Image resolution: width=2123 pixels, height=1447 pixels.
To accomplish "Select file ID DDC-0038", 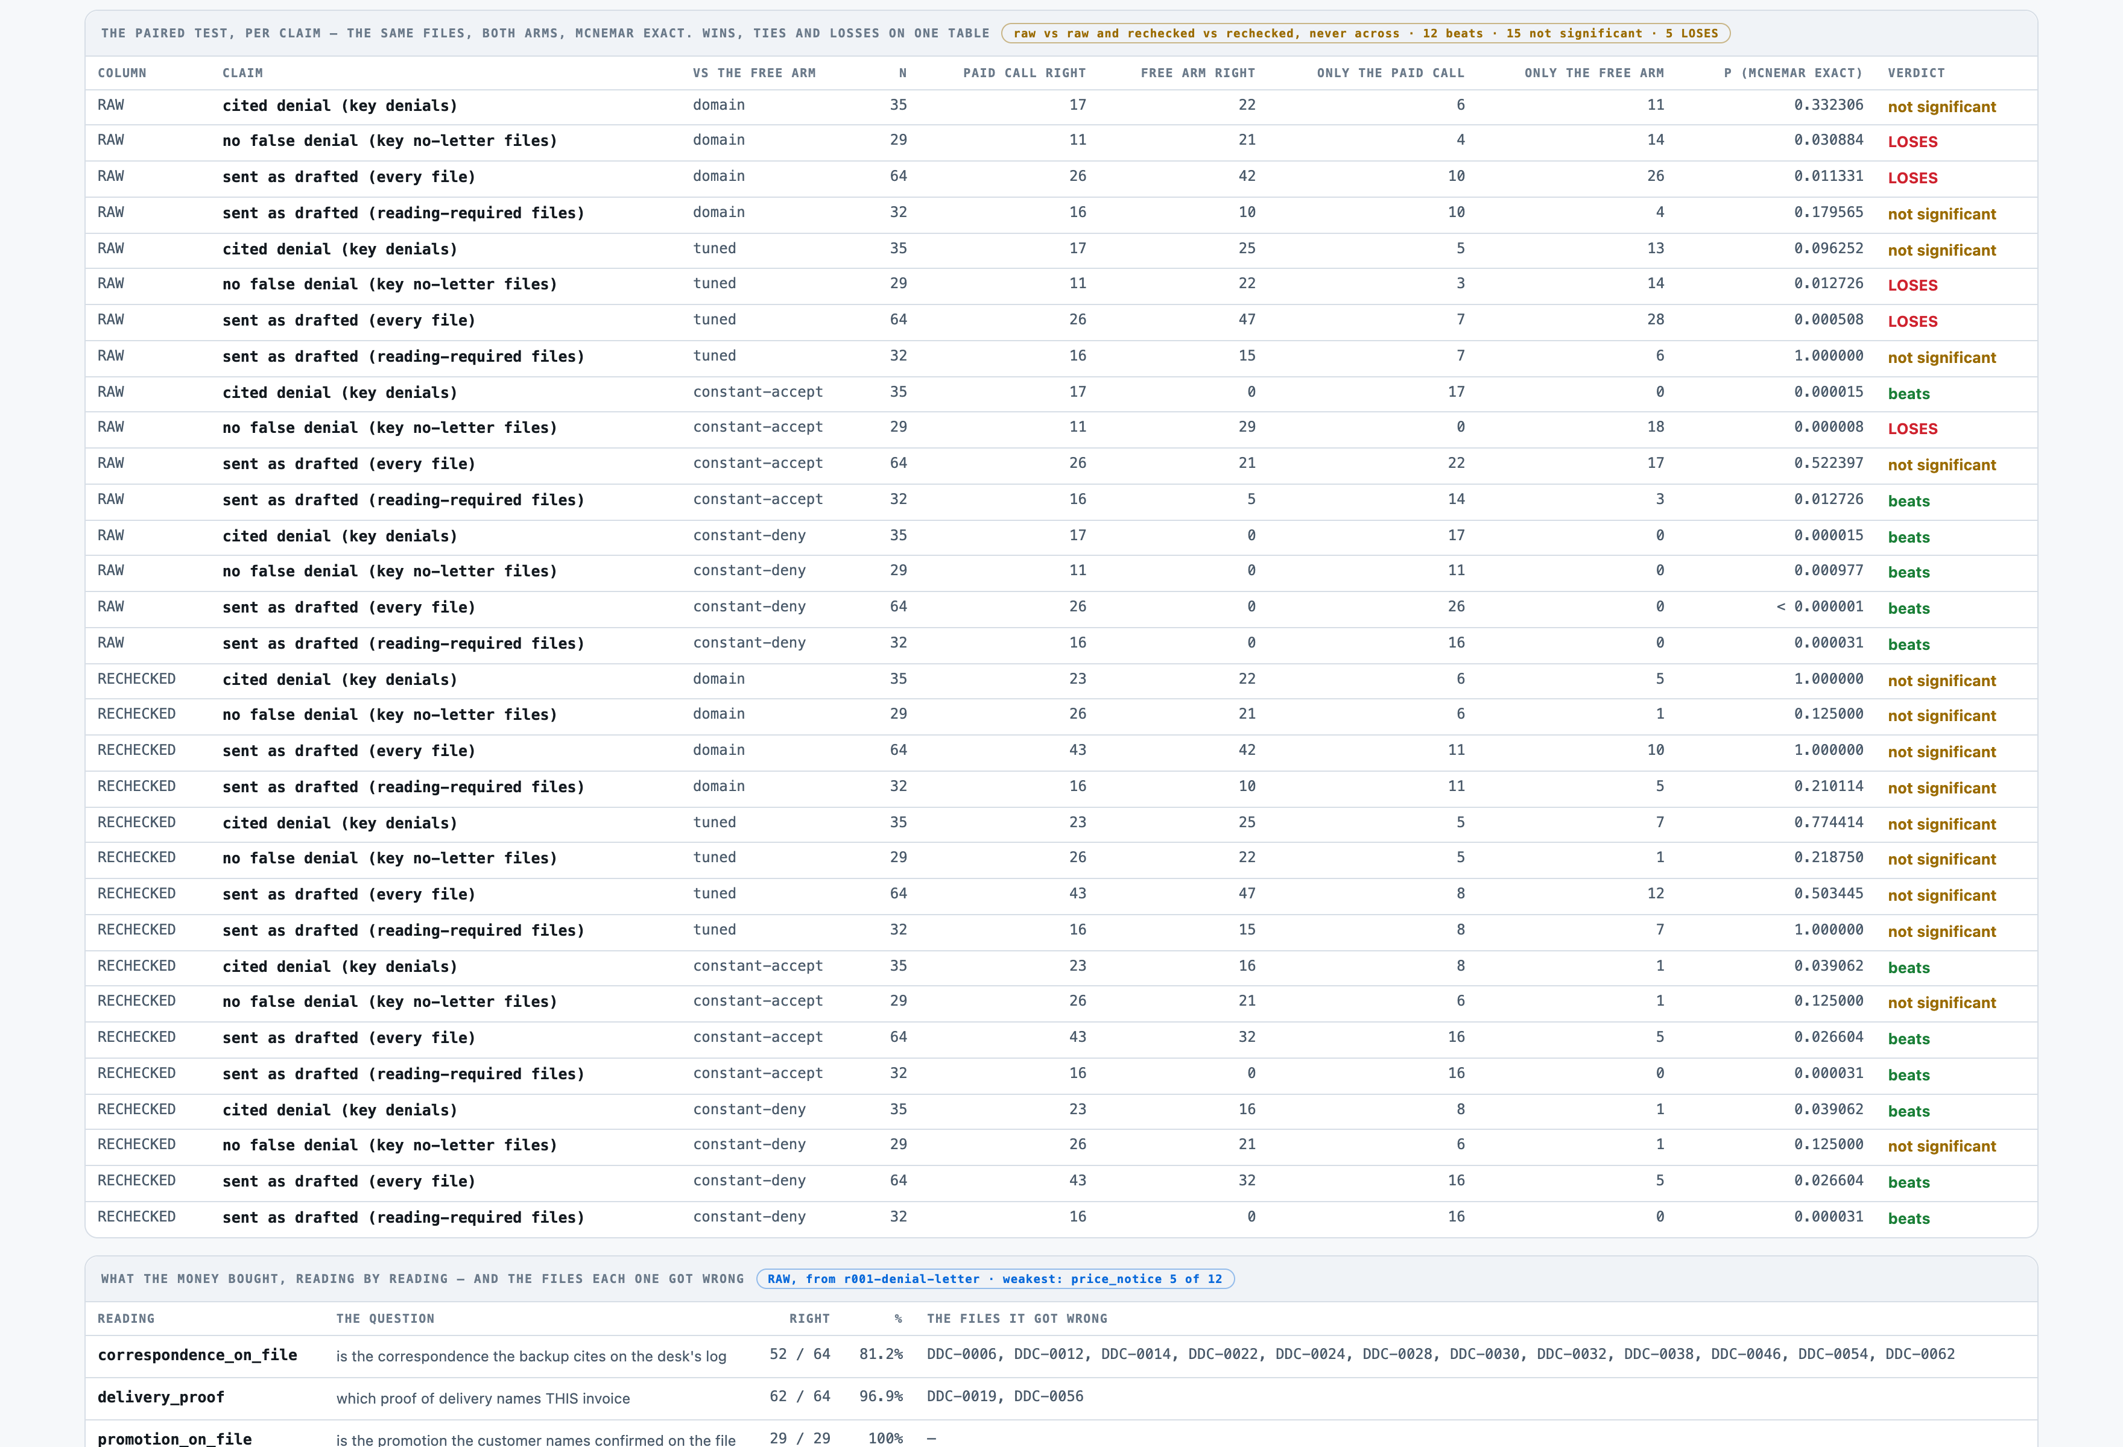I will (1660, 1355).
